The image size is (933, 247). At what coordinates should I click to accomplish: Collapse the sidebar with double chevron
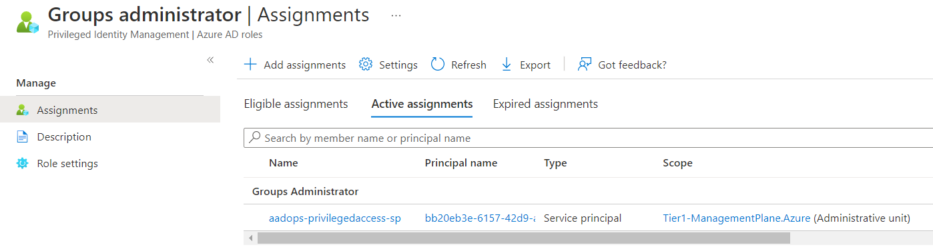(210, 60)
